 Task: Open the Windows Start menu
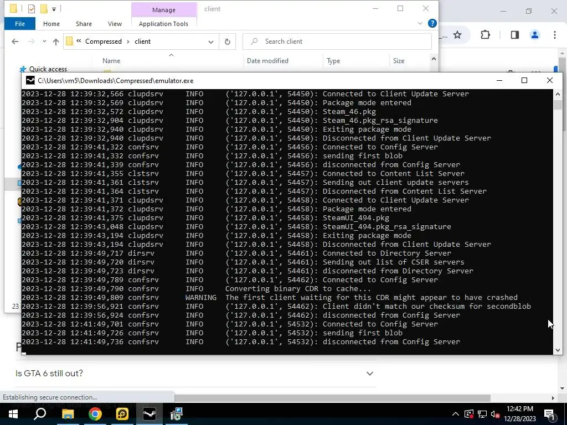[13, 414]
